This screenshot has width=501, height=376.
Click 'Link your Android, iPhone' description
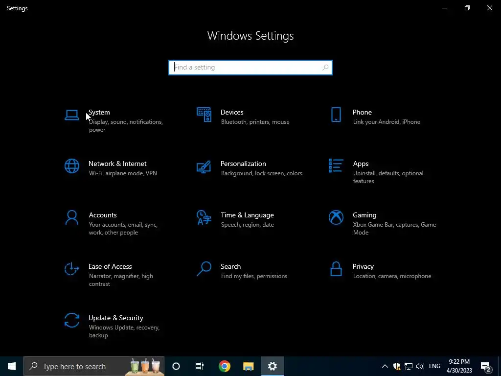[x=387, y=122]
